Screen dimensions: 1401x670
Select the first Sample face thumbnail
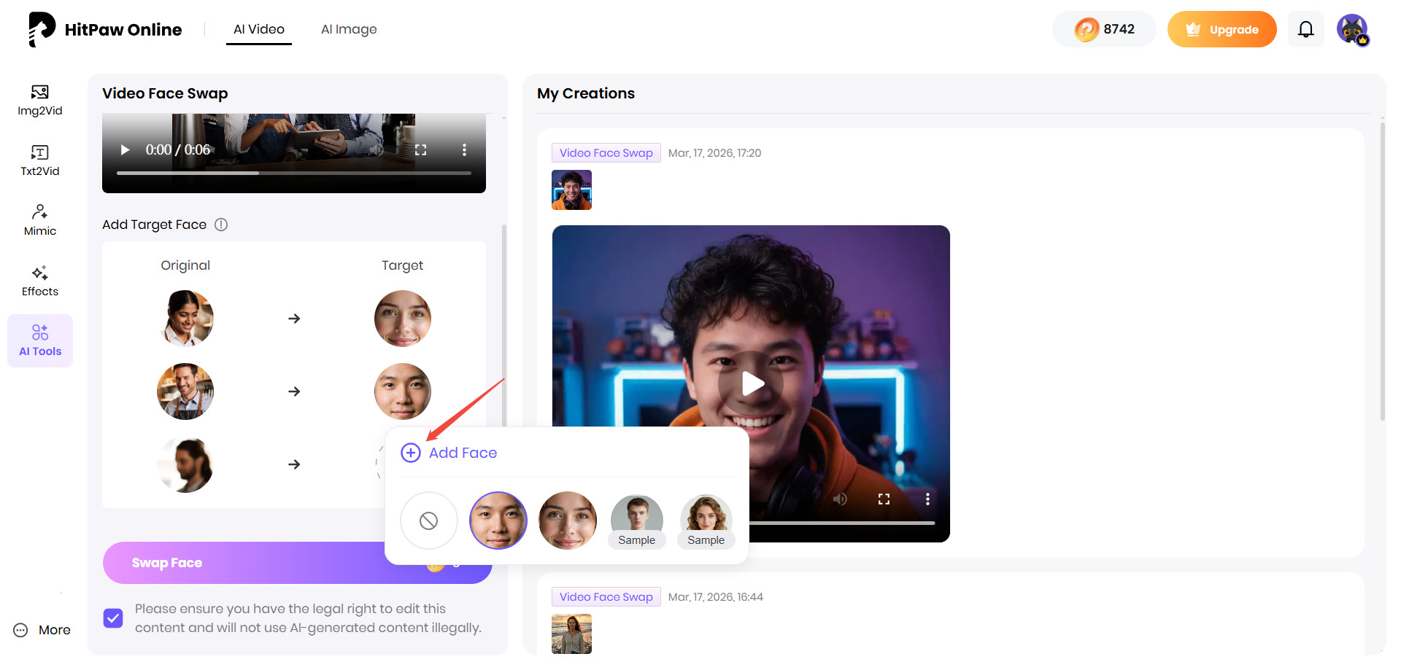pyautogui.click(x=636, y=521)
